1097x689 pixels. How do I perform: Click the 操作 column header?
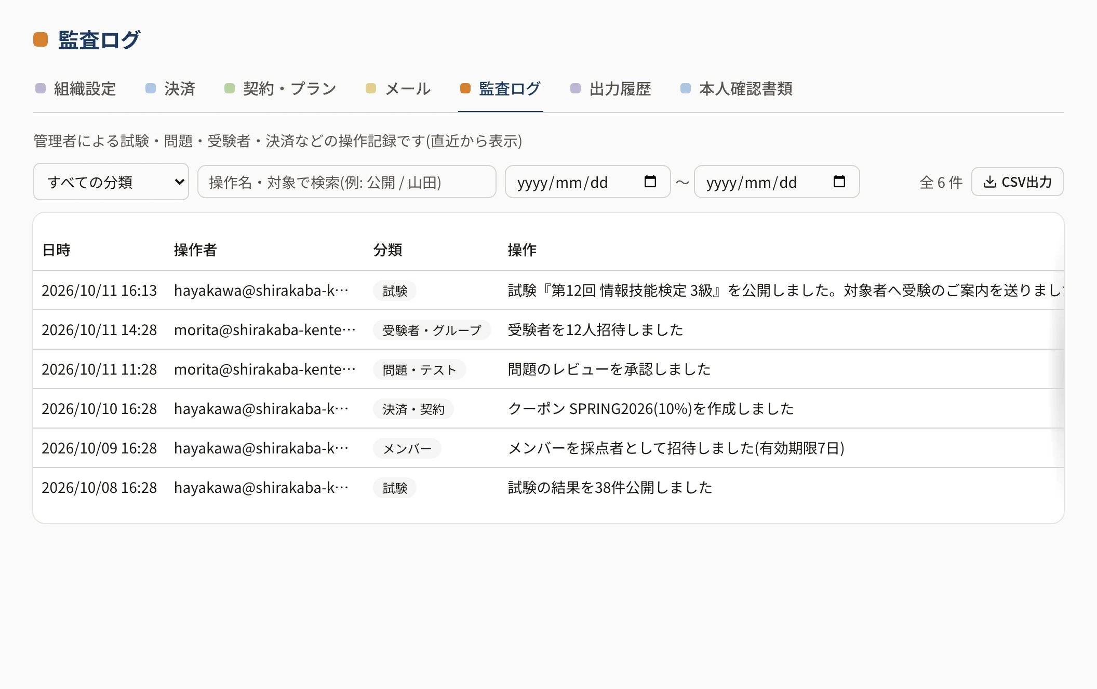(x=522, y=250)
